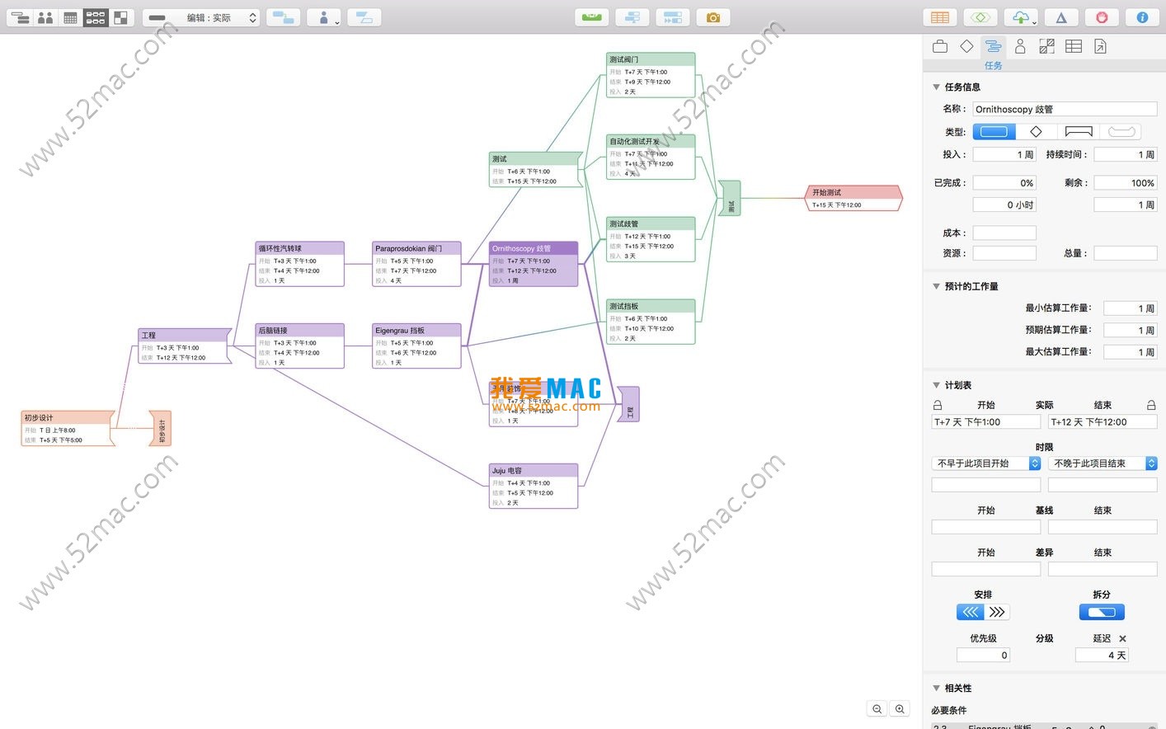Zoom in using the magnifier plus icon
This screenshot has width=1166, height=729.
point(900,709)
